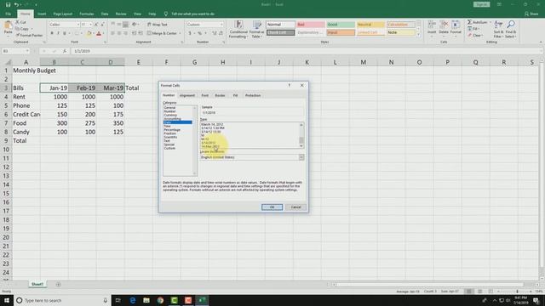Expand the Cell Styles gallery more arrow
Image resolution: width=545 pixels, height=306 pixels.
click(418, 36)
